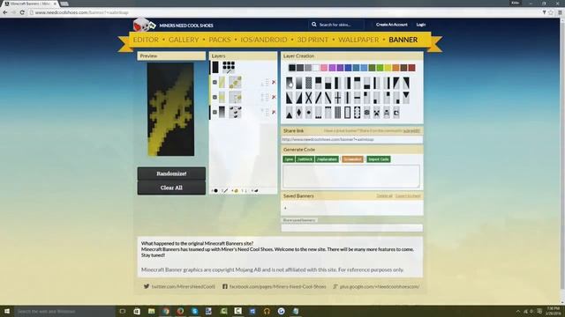Screen dimensions: 565x317
Task: Click the share link URL field
Action: click(x=351, y=139)
